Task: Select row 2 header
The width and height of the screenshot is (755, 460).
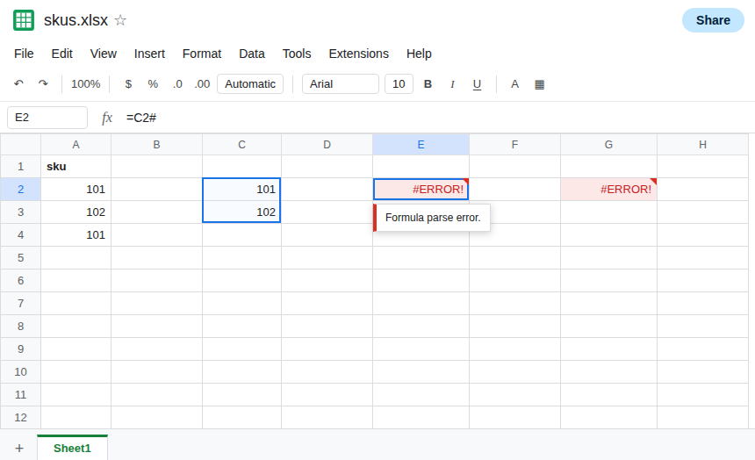Action: 21,190
